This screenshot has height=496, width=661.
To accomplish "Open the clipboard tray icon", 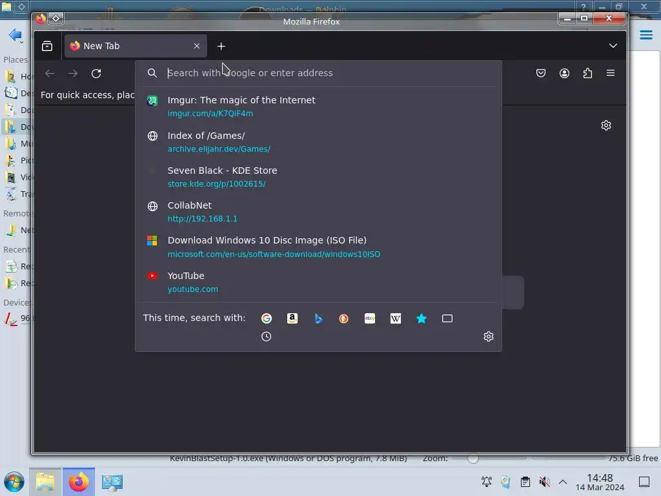I will (x=525, y=482).
